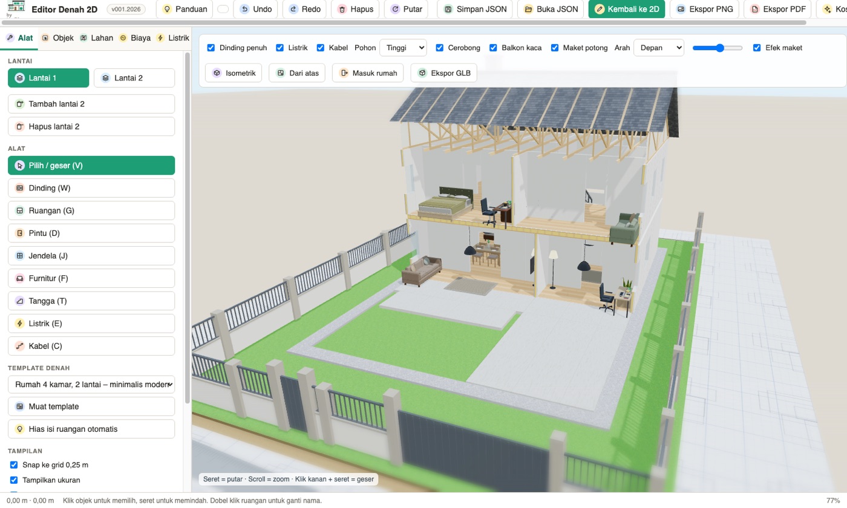Screen dimensions: 847x508
Task: Adjust the Maket potong range slider
Action: coord(718,48)
